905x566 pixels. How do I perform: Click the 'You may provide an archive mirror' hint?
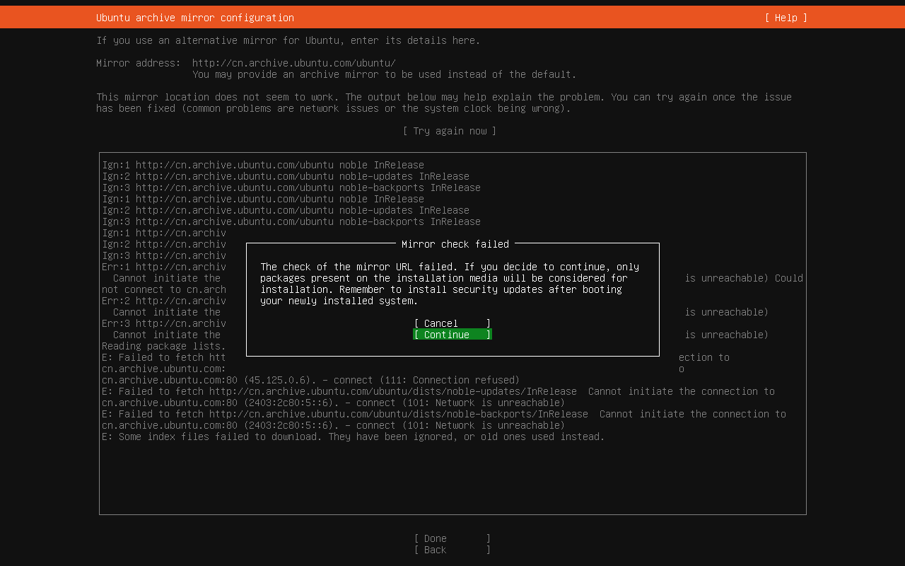[x=384, y=74]
